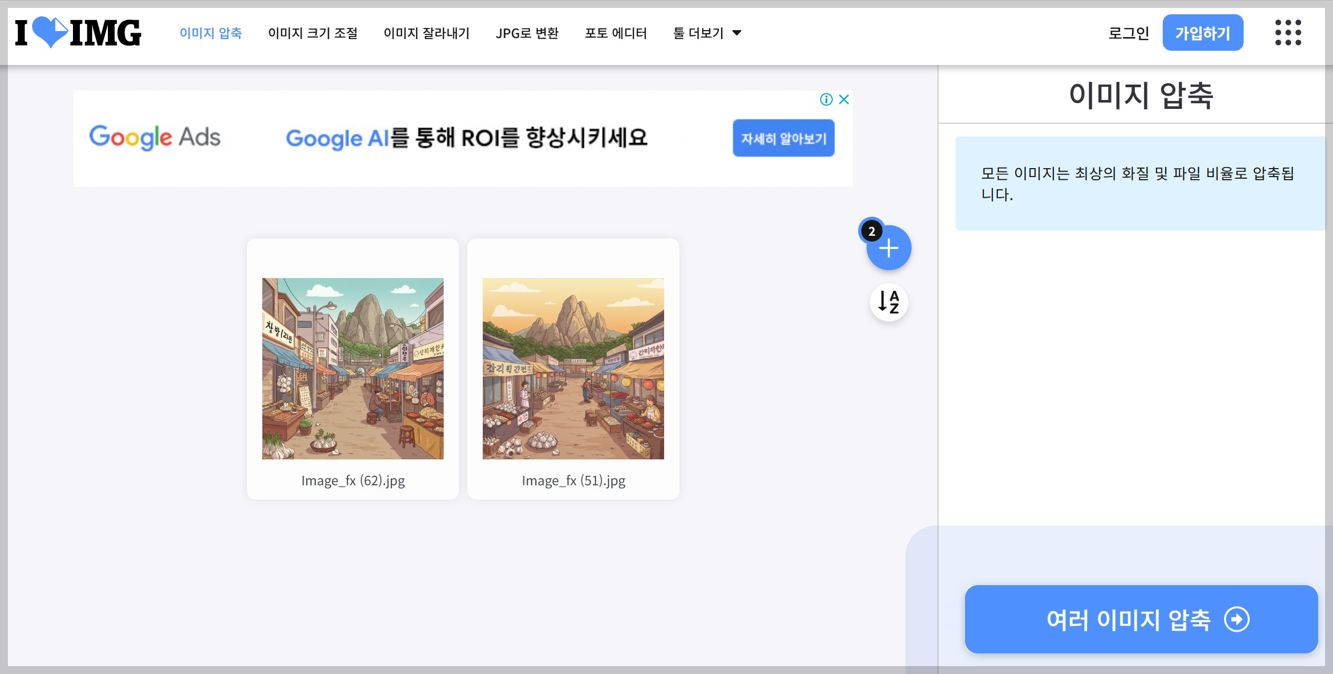Open the apps grid menu at top right
The height and width of the screenshot is (674, 1333).
click(x=1289, y=33)
